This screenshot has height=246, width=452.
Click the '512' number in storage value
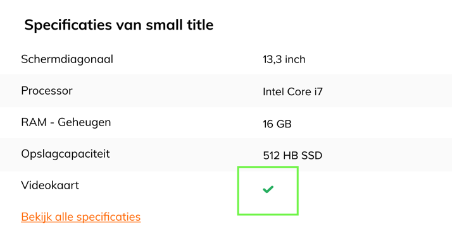coord(271,155)
